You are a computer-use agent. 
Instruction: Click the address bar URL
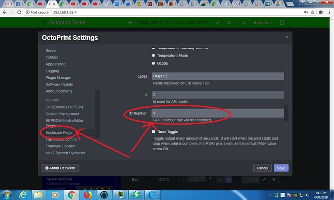point(65,13)
